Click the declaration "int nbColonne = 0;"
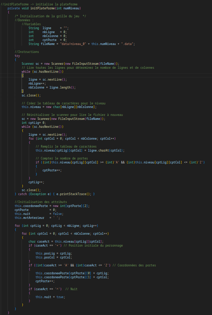This screenshot has height=315, width=212. pyautogui.click(x=48, y=36)
